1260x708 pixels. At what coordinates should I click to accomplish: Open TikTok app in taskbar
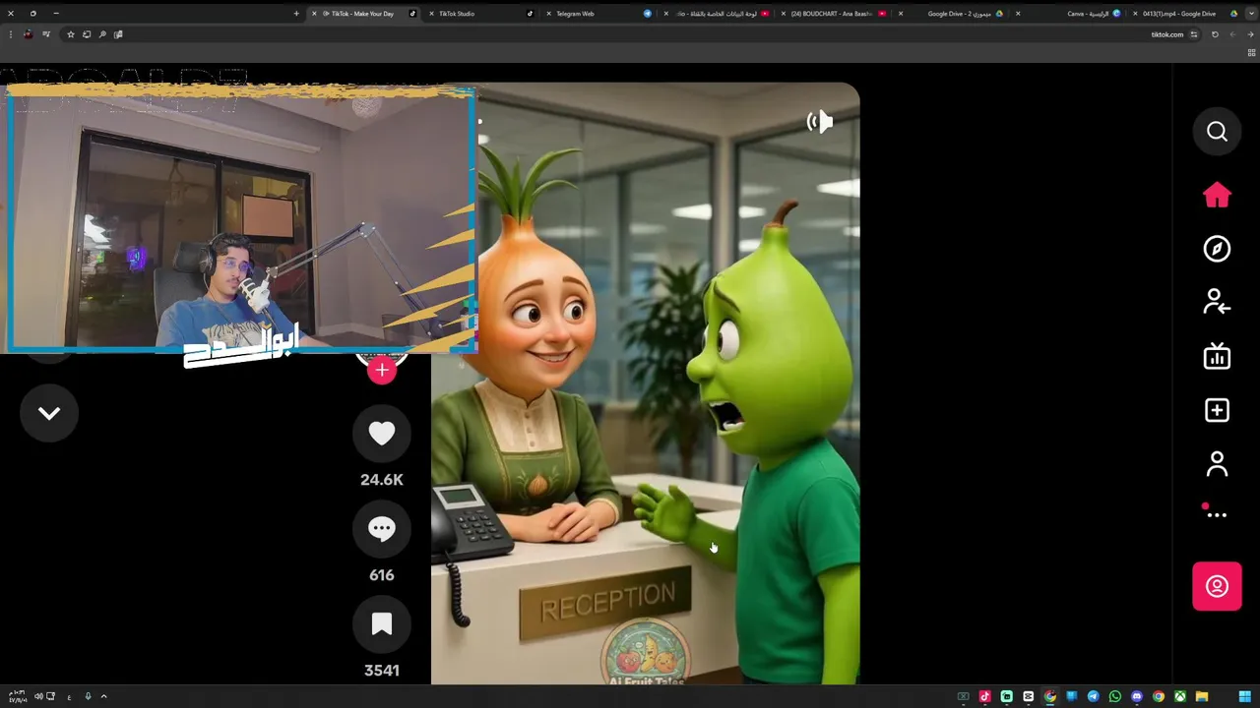(984, 697)
